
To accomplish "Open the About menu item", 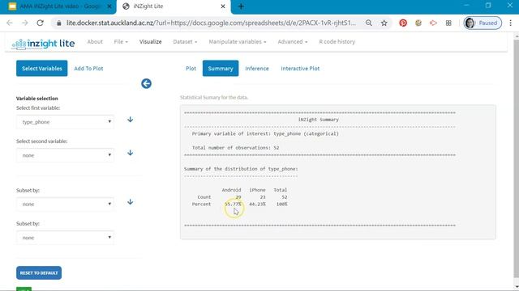I will coord(95,41).
